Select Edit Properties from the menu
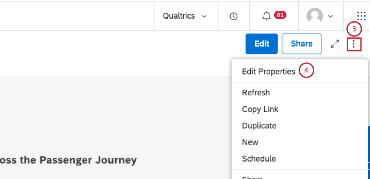 tap(269, 71)
